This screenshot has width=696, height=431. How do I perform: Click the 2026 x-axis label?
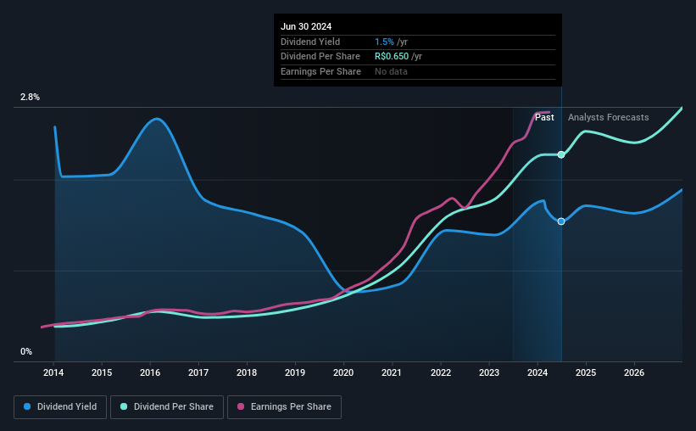click(x=634, y=372)
